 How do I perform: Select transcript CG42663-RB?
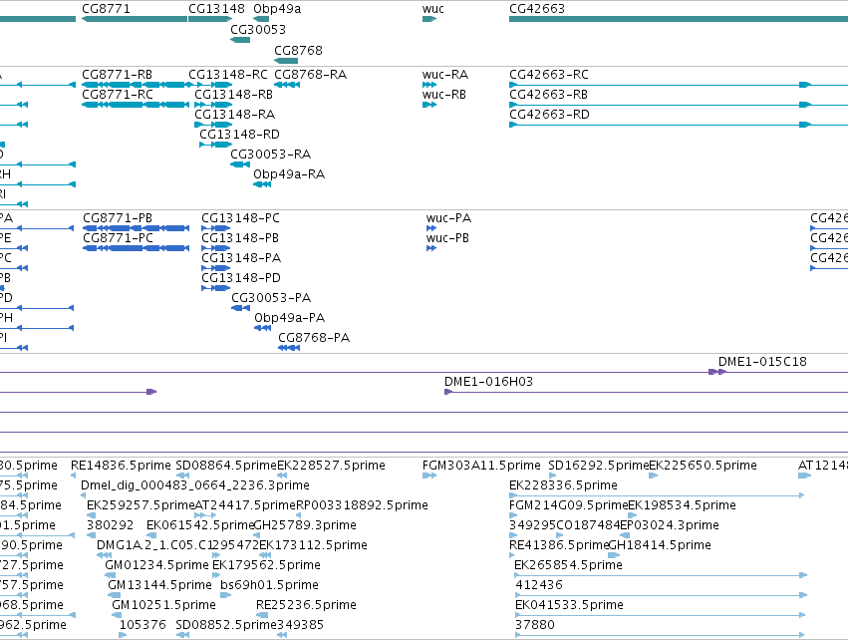pos(548,94)
